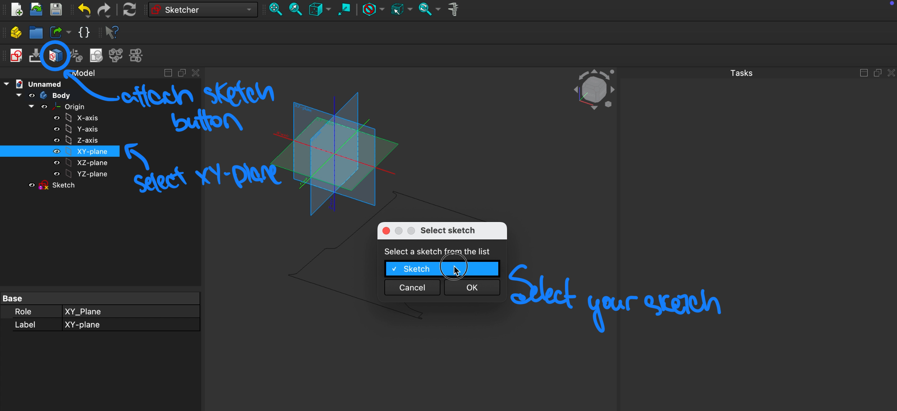Click the validate sketch icon

96,56
